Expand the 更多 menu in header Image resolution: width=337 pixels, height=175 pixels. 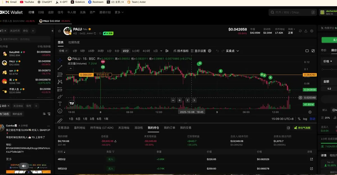119,12
